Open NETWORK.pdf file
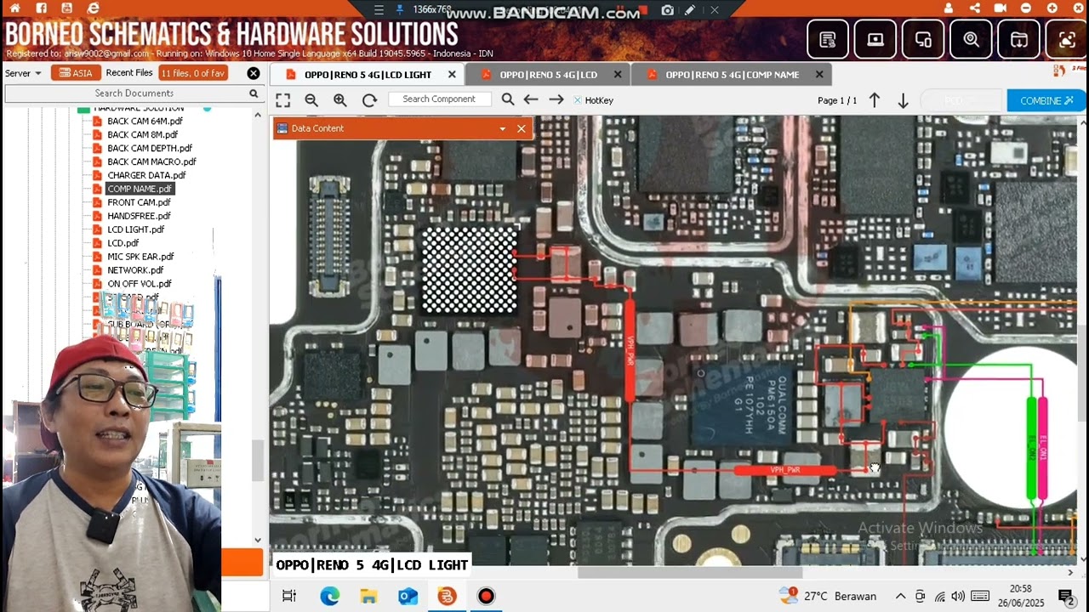This screenshot has height=612, width=1089. pyautogui.click(x=135, y=270)
